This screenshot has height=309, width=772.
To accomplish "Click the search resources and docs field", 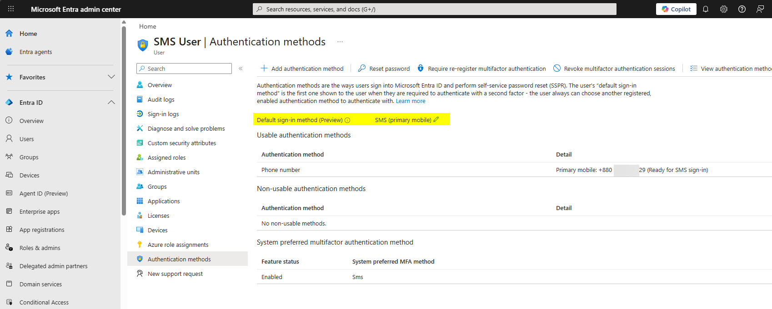I will (435, 9).
